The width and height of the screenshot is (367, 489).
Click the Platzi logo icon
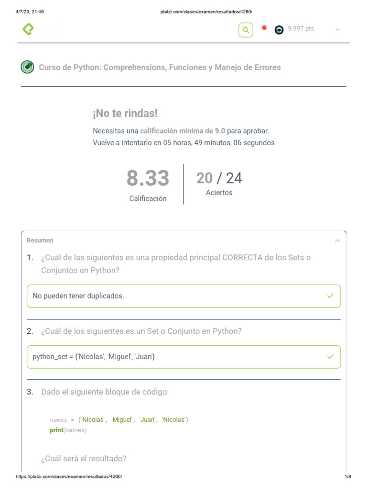point(28,30)
